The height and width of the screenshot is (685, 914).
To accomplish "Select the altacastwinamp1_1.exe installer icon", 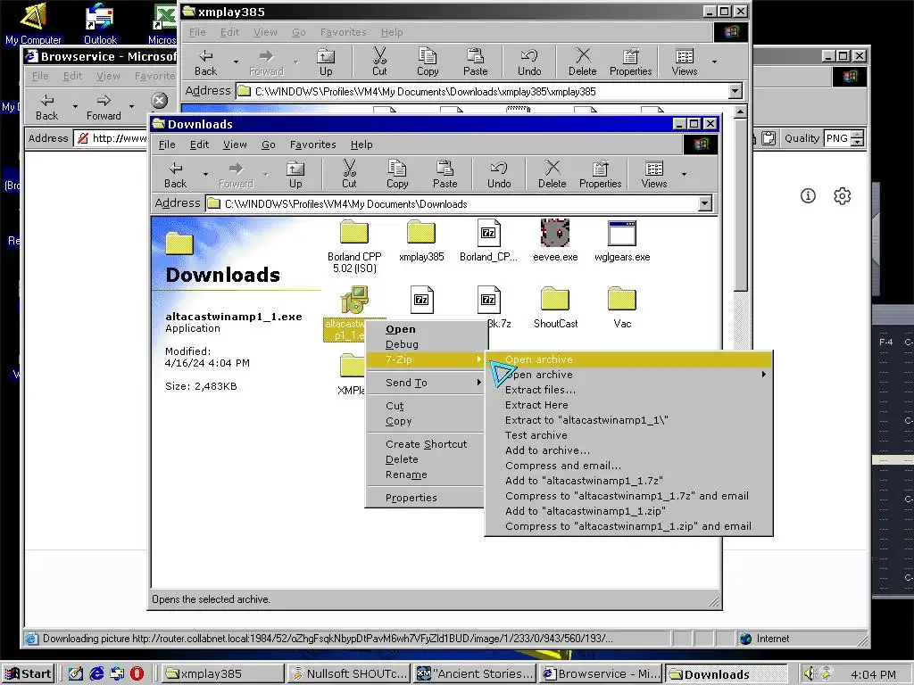I will tap(354, 300).
